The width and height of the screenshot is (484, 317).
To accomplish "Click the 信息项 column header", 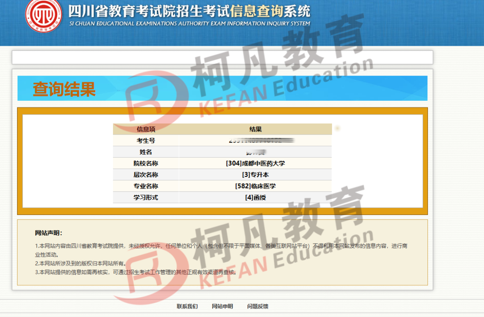I will [146, 129].
